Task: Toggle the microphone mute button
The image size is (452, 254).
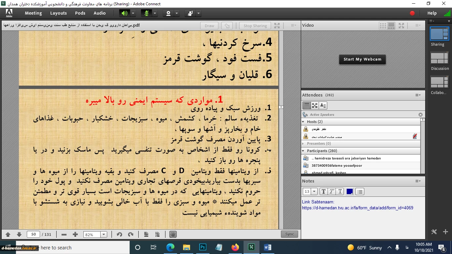Action: point(146,13)
